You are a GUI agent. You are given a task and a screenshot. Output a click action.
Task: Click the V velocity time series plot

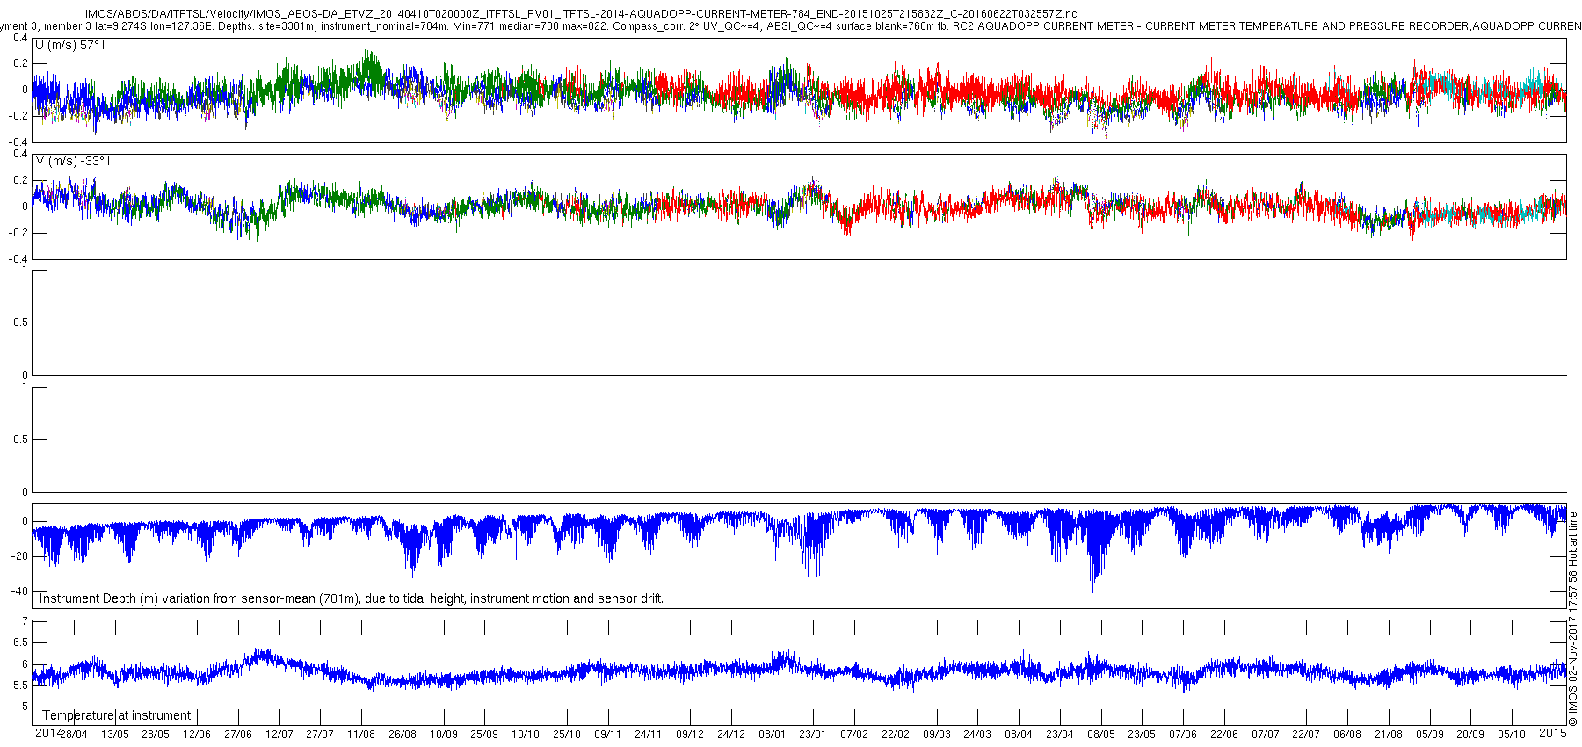tap(800, 207)
